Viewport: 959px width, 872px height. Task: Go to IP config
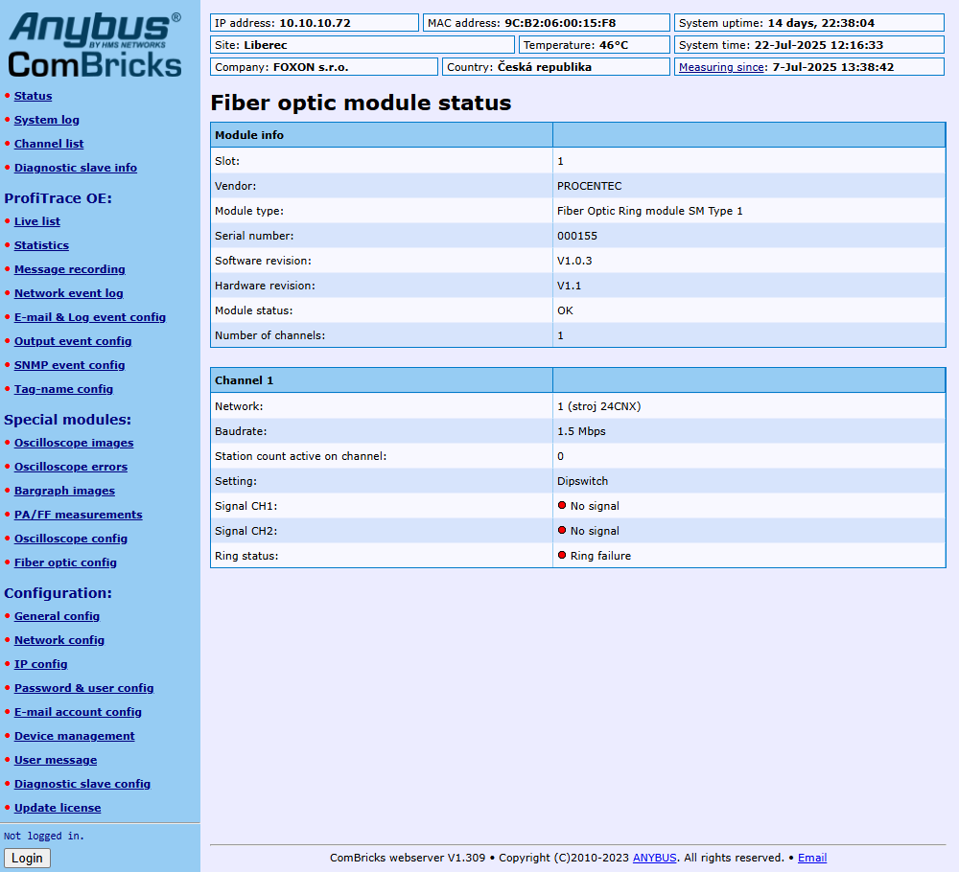(x=41, y=664)
